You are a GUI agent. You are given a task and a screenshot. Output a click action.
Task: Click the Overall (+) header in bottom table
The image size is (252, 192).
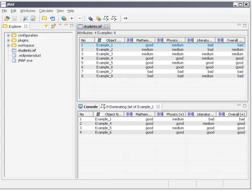click(231, 115)
